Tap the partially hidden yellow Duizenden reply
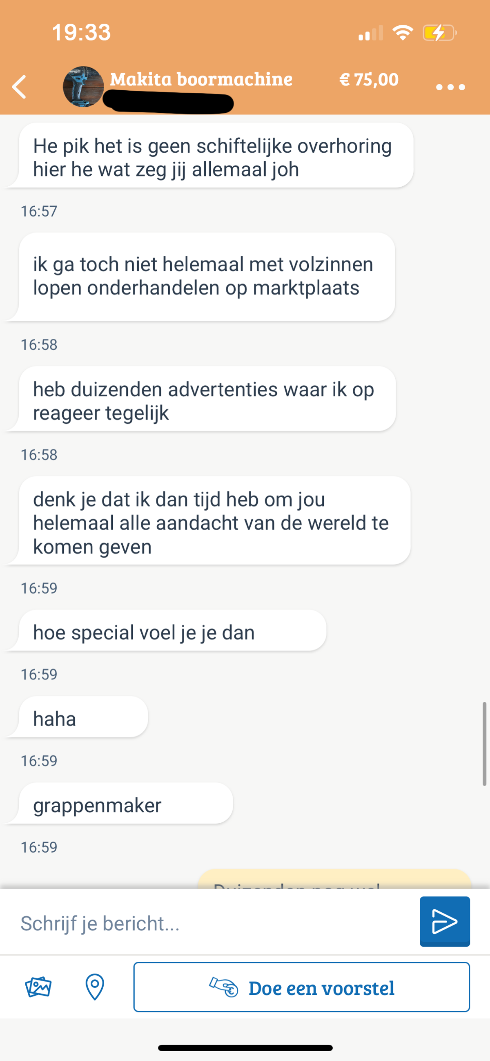This screenshot has height=1061, width=490. click(334, 878)
